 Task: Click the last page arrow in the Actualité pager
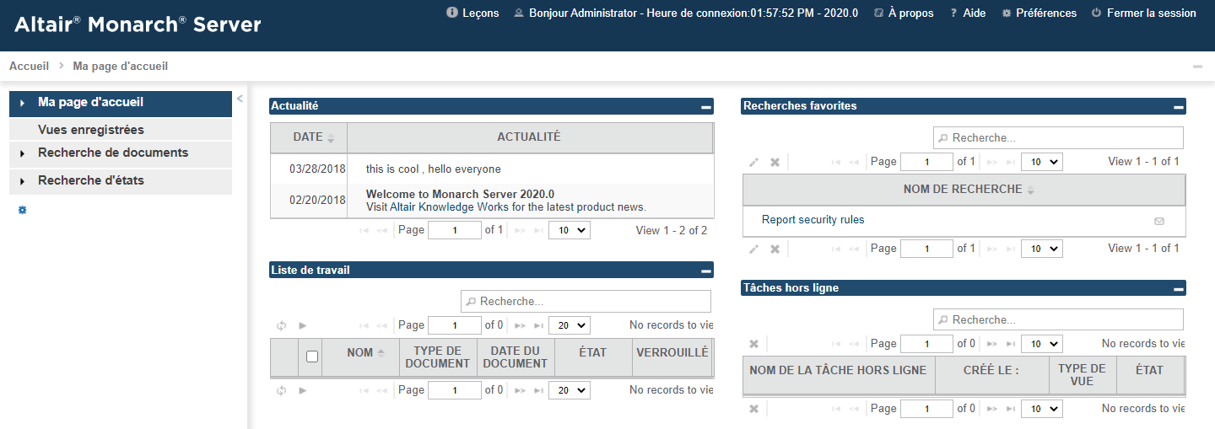click(x=539, y=230)
